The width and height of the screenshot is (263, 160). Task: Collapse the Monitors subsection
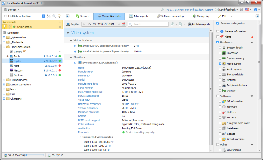(x=71, y=57)
